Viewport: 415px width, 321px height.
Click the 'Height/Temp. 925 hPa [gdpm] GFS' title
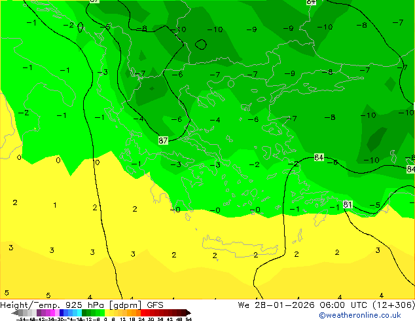82,305
